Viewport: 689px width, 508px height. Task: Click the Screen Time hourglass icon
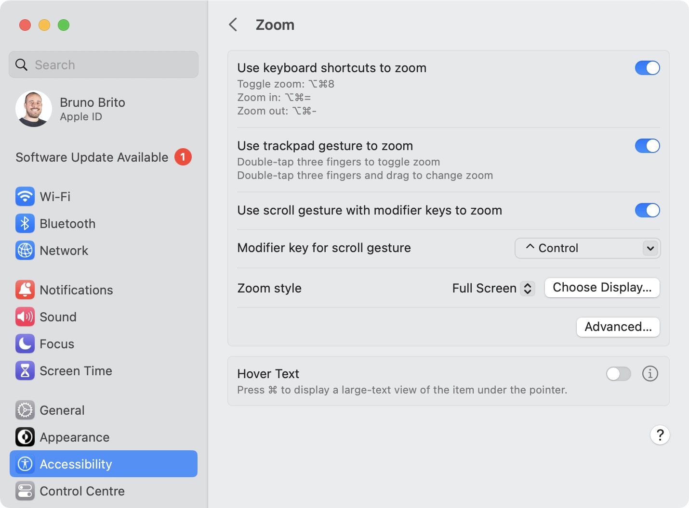(x=25, y=370)
